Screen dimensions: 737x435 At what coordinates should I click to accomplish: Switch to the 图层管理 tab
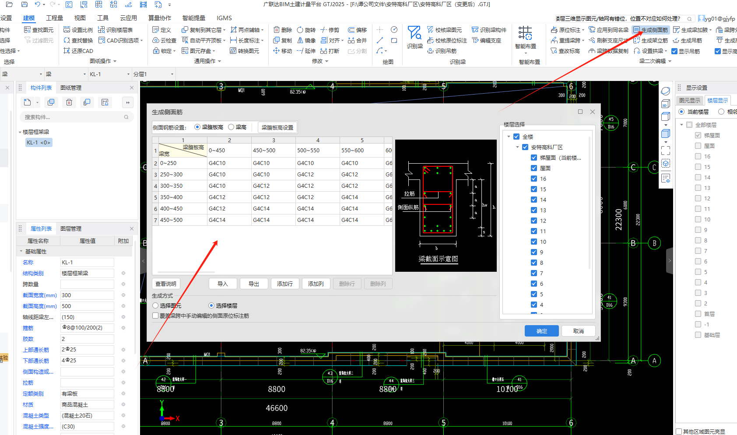coord(71,228)
